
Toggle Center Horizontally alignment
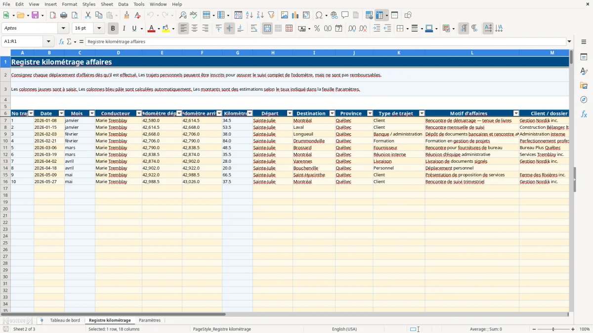195,29
